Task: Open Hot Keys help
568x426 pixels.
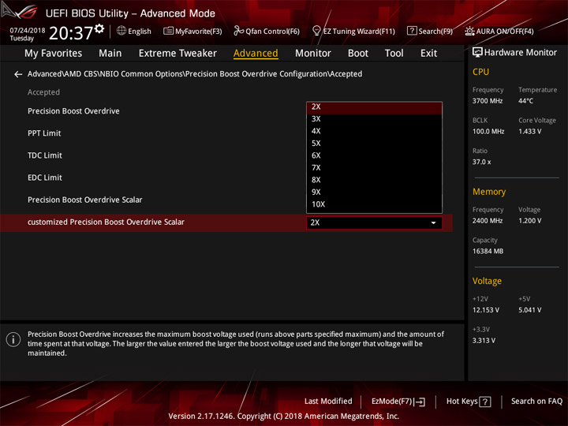Action: (469, 402)
